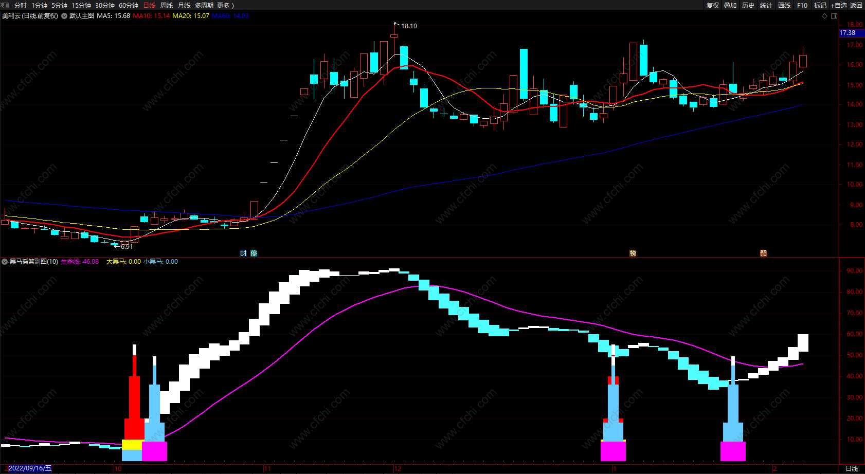Click the diamond icon above the price axis

pos(825,16)
